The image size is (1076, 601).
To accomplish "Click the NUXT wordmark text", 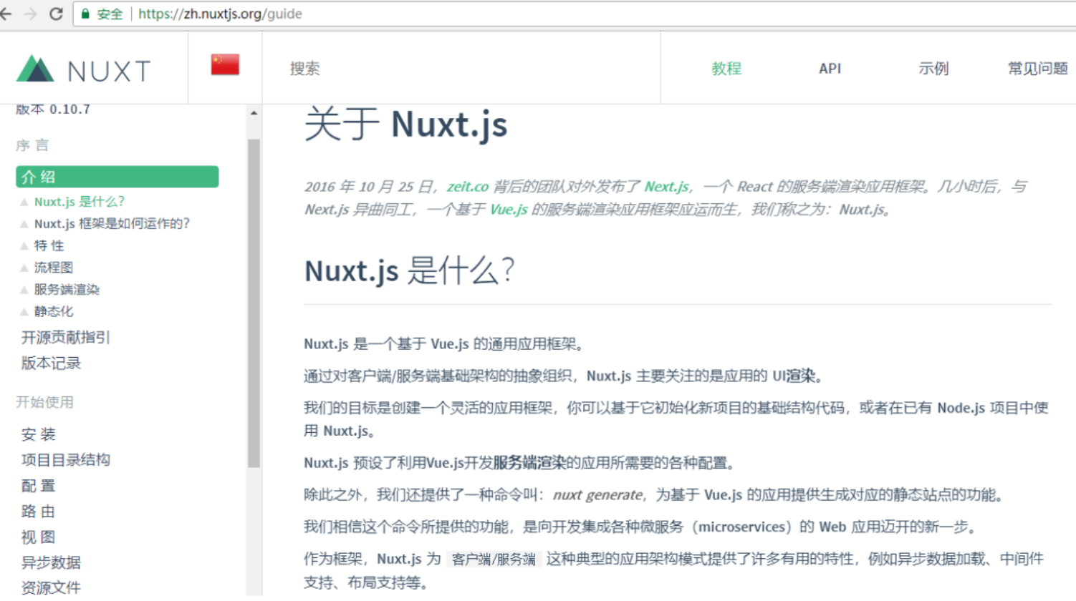I will [x=109, y=72].
